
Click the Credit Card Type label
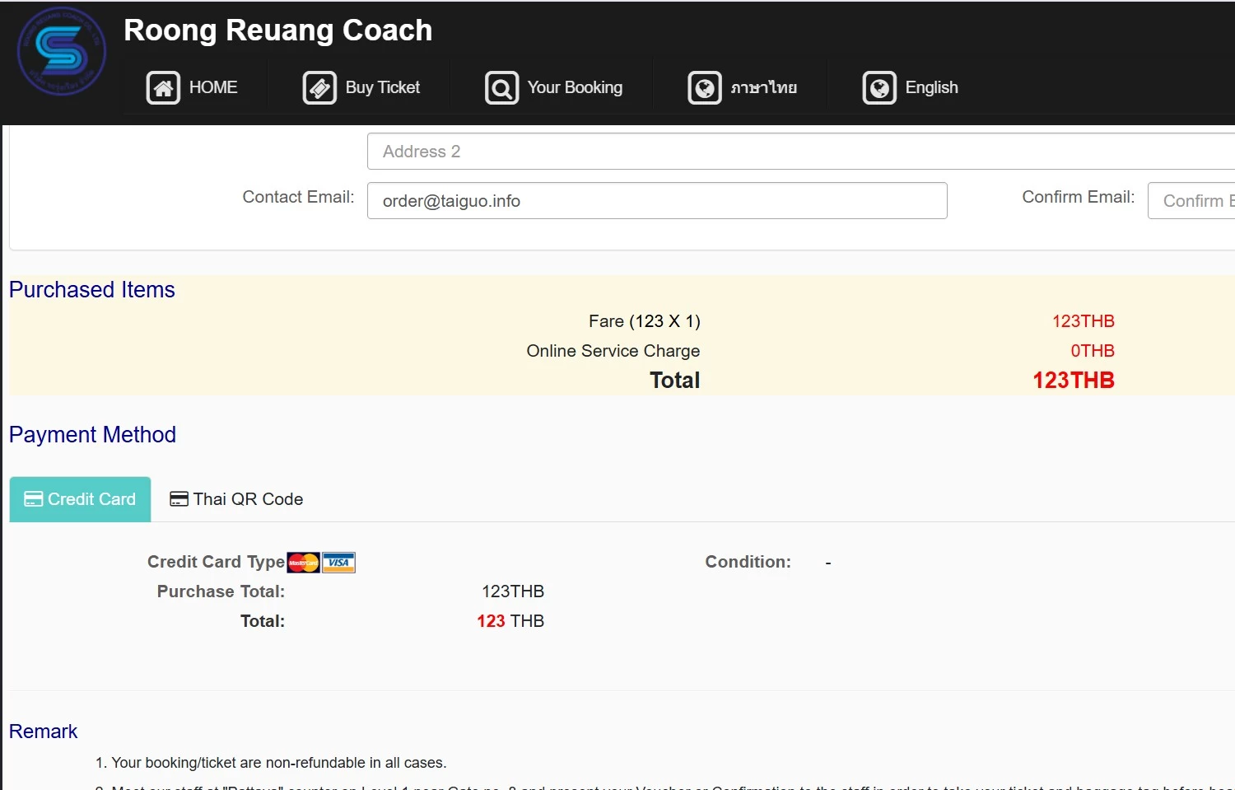click(x=216, y=562)
